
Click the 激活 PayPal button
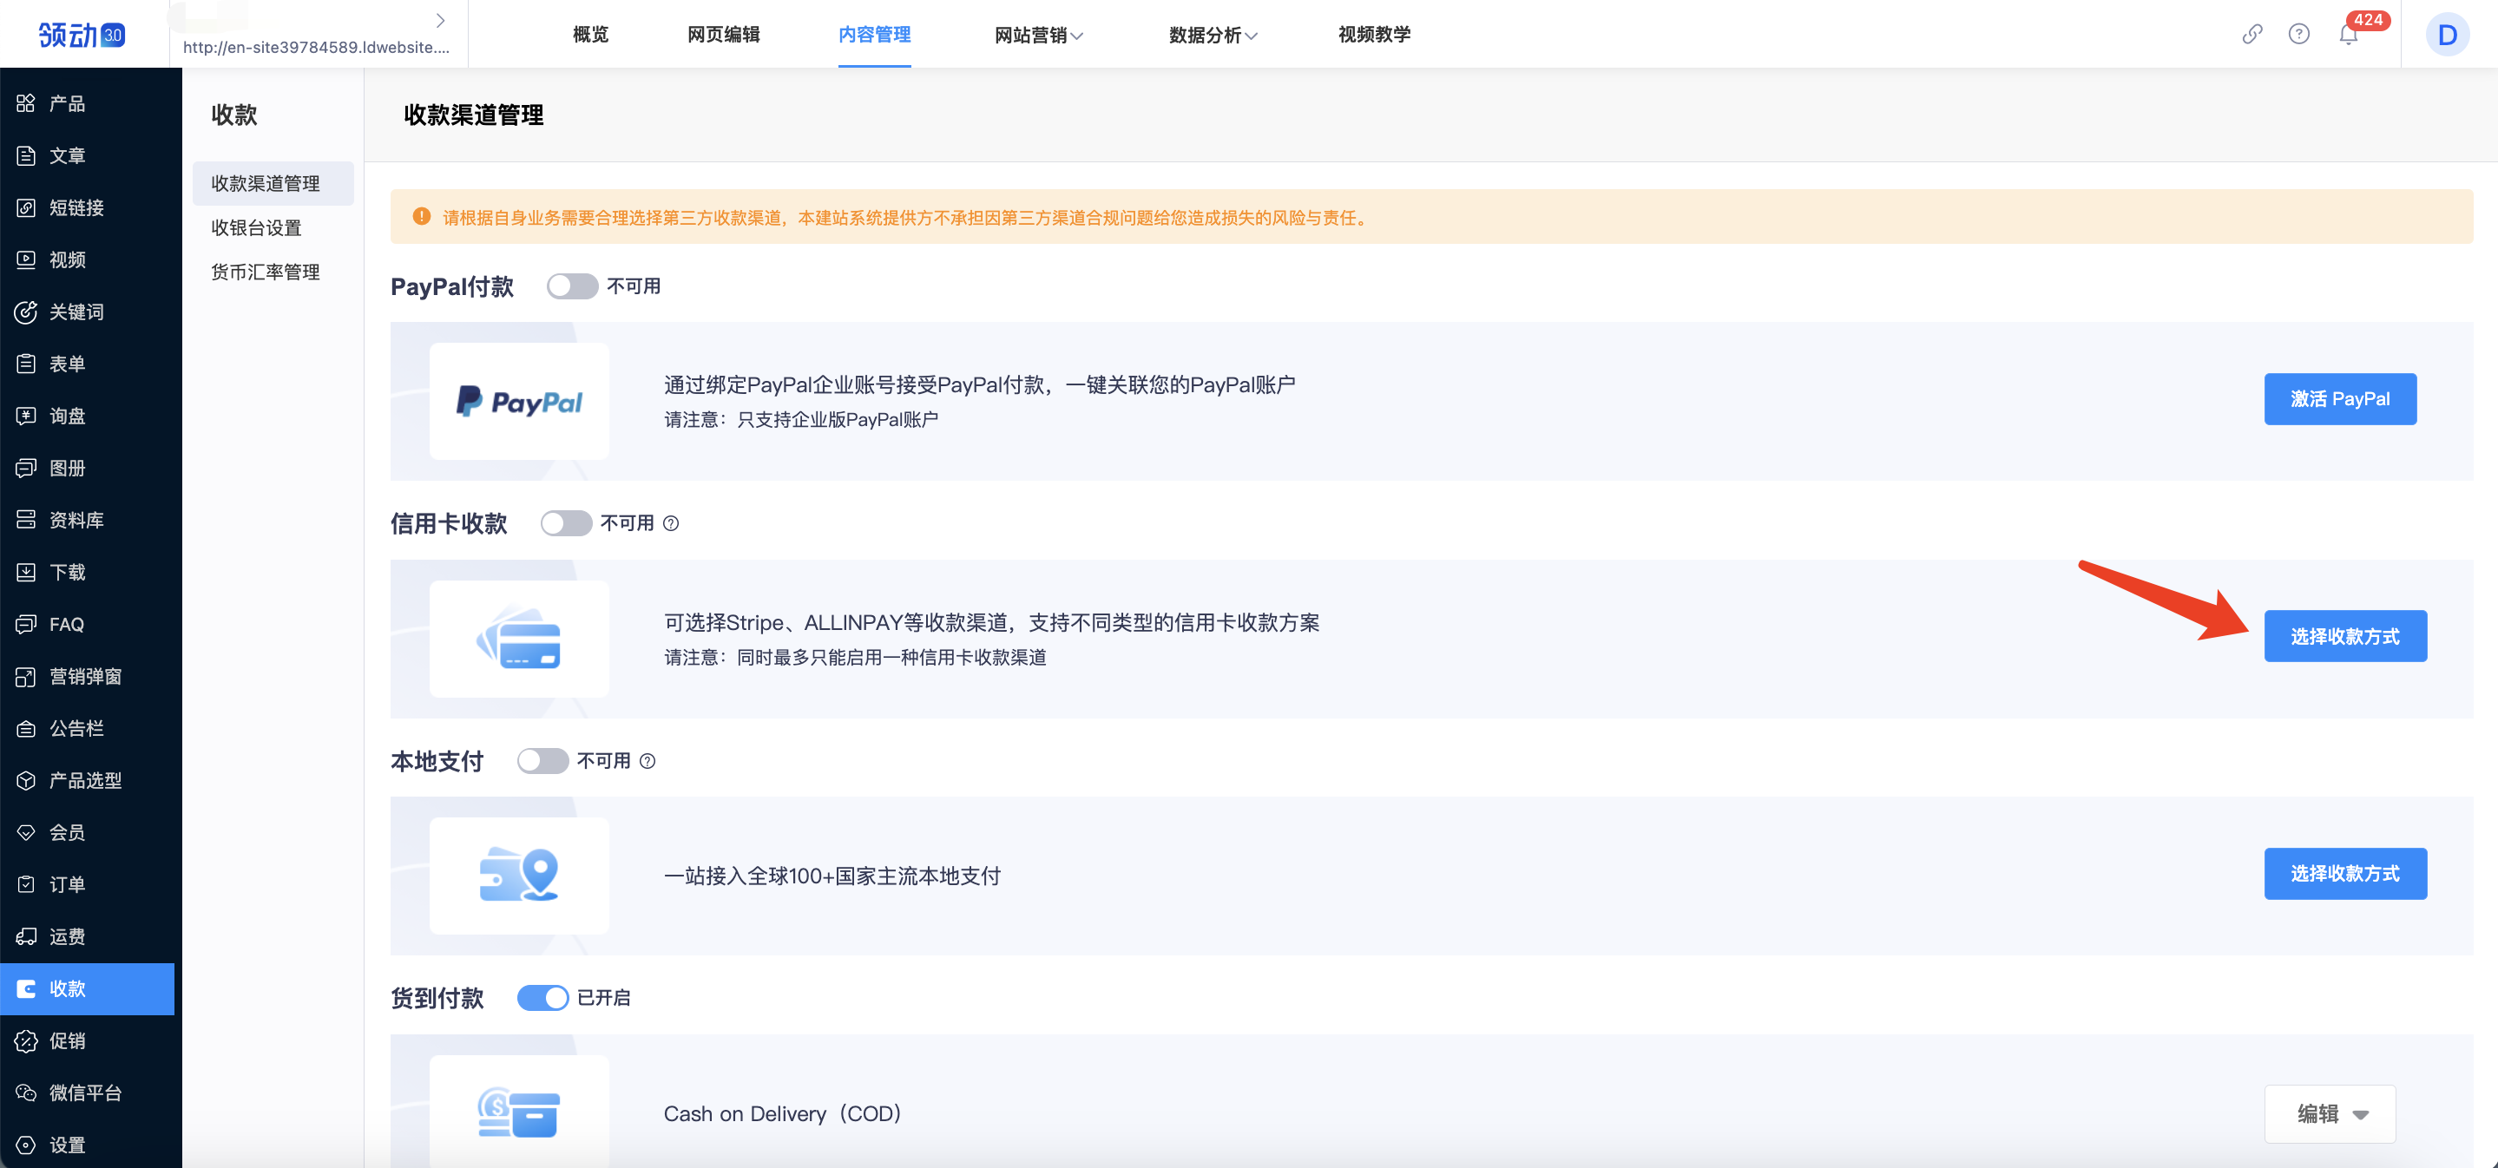[2339, 398]
